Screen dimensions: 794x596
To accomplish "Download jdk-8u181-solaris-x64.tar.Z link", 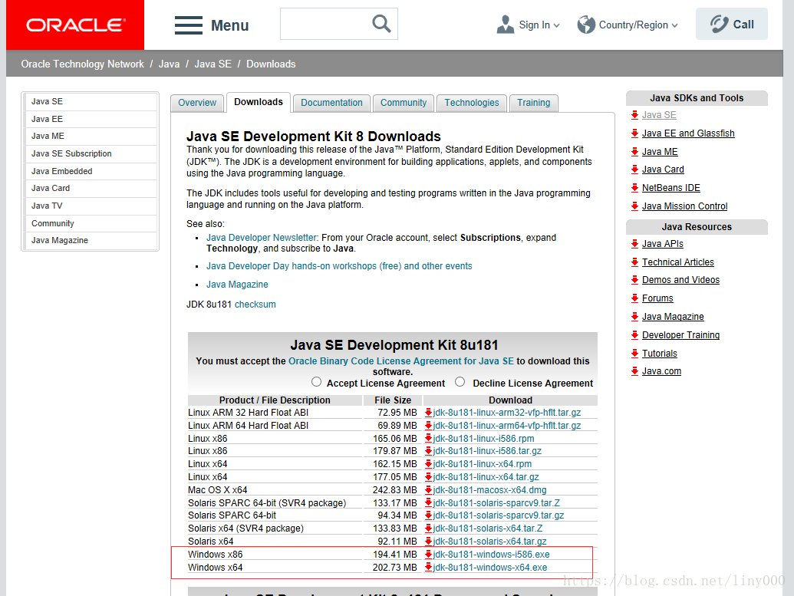I will 488,528.
